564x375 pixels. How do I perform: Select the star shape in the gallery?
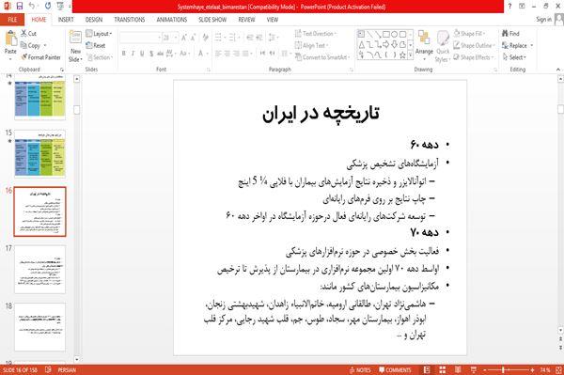coord(402,55)
